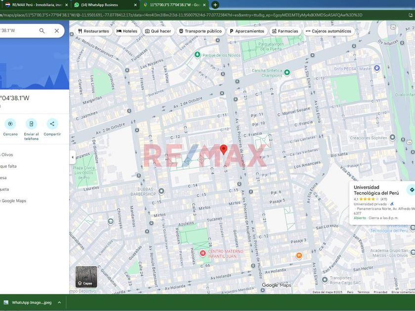Screen dimensions: 415x311
Task: Click the Grifo PECSA map marker
Action: (377, 68)
